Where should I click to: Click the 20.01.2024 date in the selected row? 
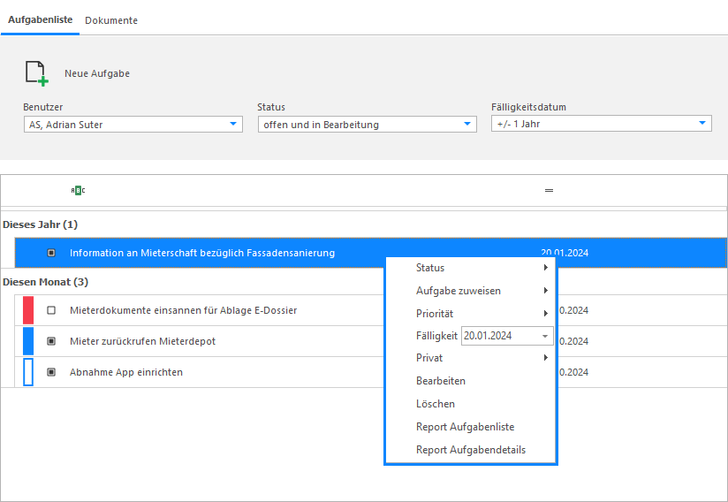565,253
